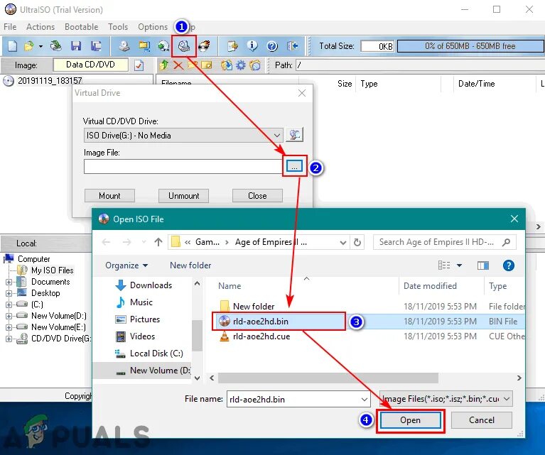Open the view options dropdown arrow
The height and width of the screenshot is (455, 545).
click(x=459, y=265)
